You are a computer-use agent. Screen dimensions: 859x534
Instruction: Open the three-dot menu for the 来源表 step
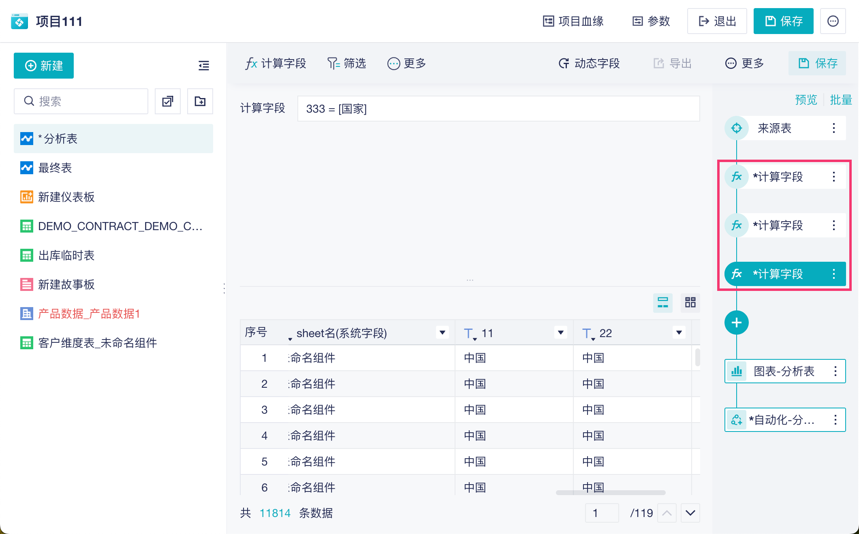[x=833, y=128]
